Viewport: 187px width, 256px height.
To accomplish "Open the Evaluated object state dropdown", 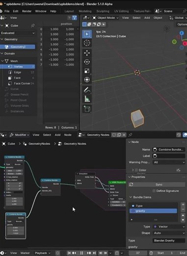I will pos(18,33).
